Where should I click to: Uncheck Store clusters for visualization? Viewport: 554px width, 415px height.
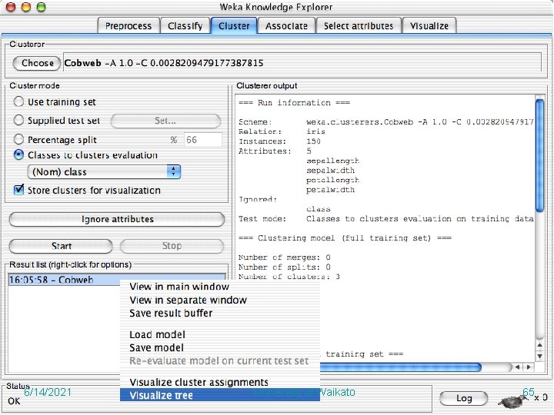coord(18,190)
